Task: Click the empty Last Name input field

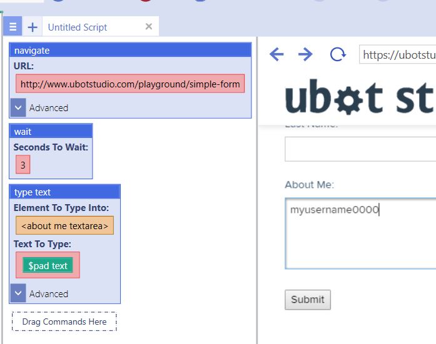Action: click(x=360, y=149)
